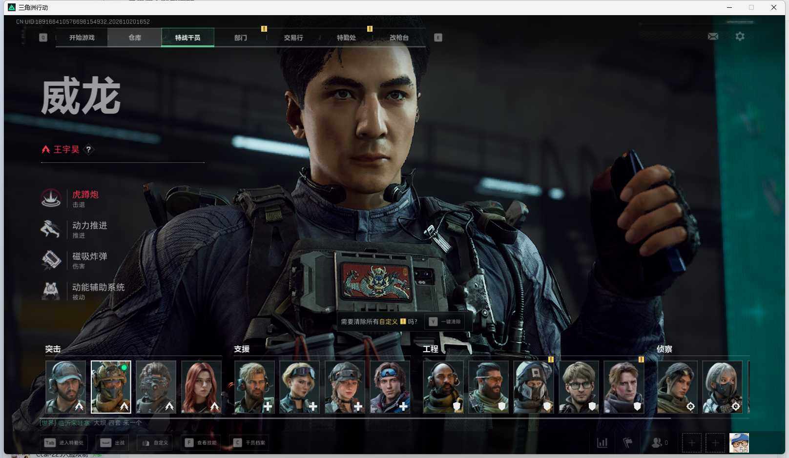The height and width of the screenshot is (458, 789).
Task: Select the night-vision goggles 突击 operator
Action: point(156,387)
